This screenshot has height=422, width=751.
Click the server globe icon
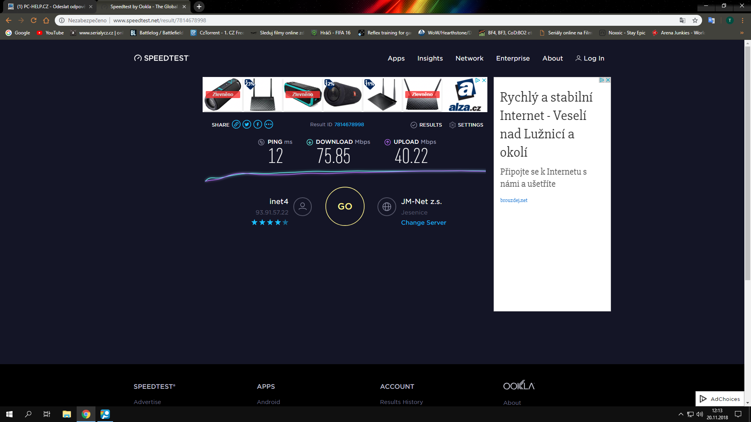click(386, 207)
